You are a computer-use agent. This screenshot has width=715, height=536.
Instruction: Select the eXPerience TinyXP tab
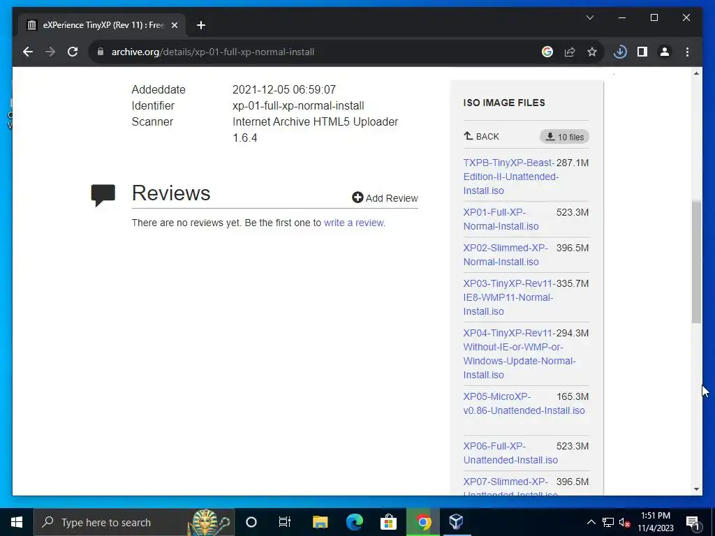[x=102, y=25]
